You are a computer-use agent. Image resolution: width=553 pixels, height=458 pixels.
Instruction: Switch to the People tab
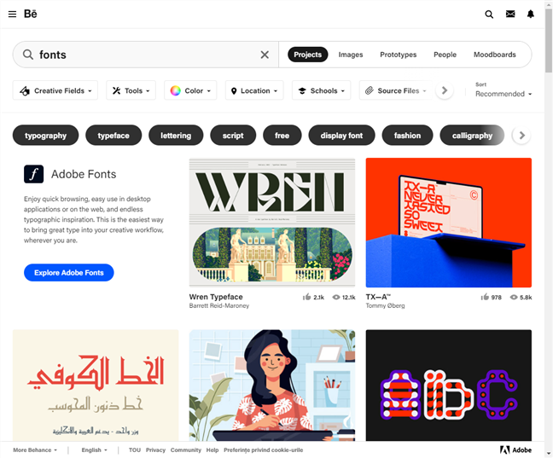[x=445, y=55]
